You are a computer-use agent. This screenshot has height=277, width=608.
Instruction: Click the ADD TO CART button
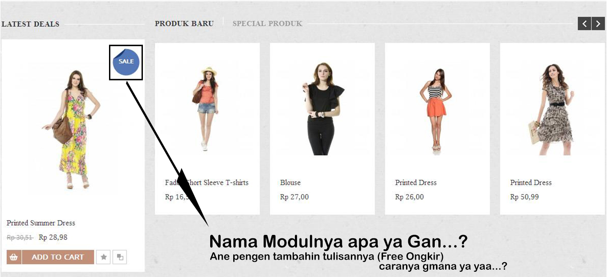point(58,257)
